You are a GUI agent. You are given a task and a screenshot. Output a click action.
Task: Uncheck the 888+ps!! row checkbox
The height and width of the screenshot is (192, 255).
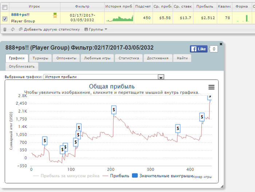coord(5,19)
